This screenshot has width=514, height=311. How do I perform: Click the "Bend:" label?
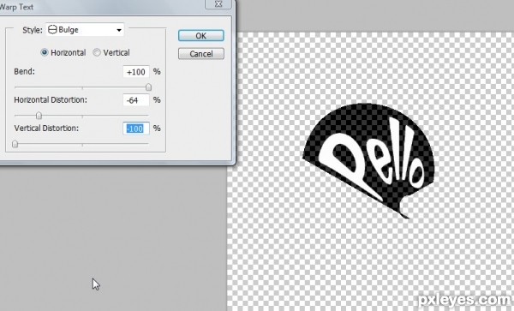point(25,71)
